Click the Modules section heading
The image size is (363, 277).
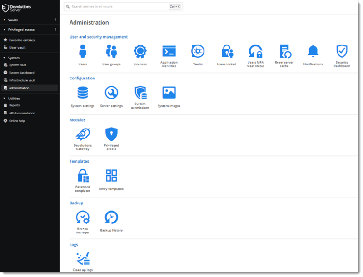[x=77, y=120]
